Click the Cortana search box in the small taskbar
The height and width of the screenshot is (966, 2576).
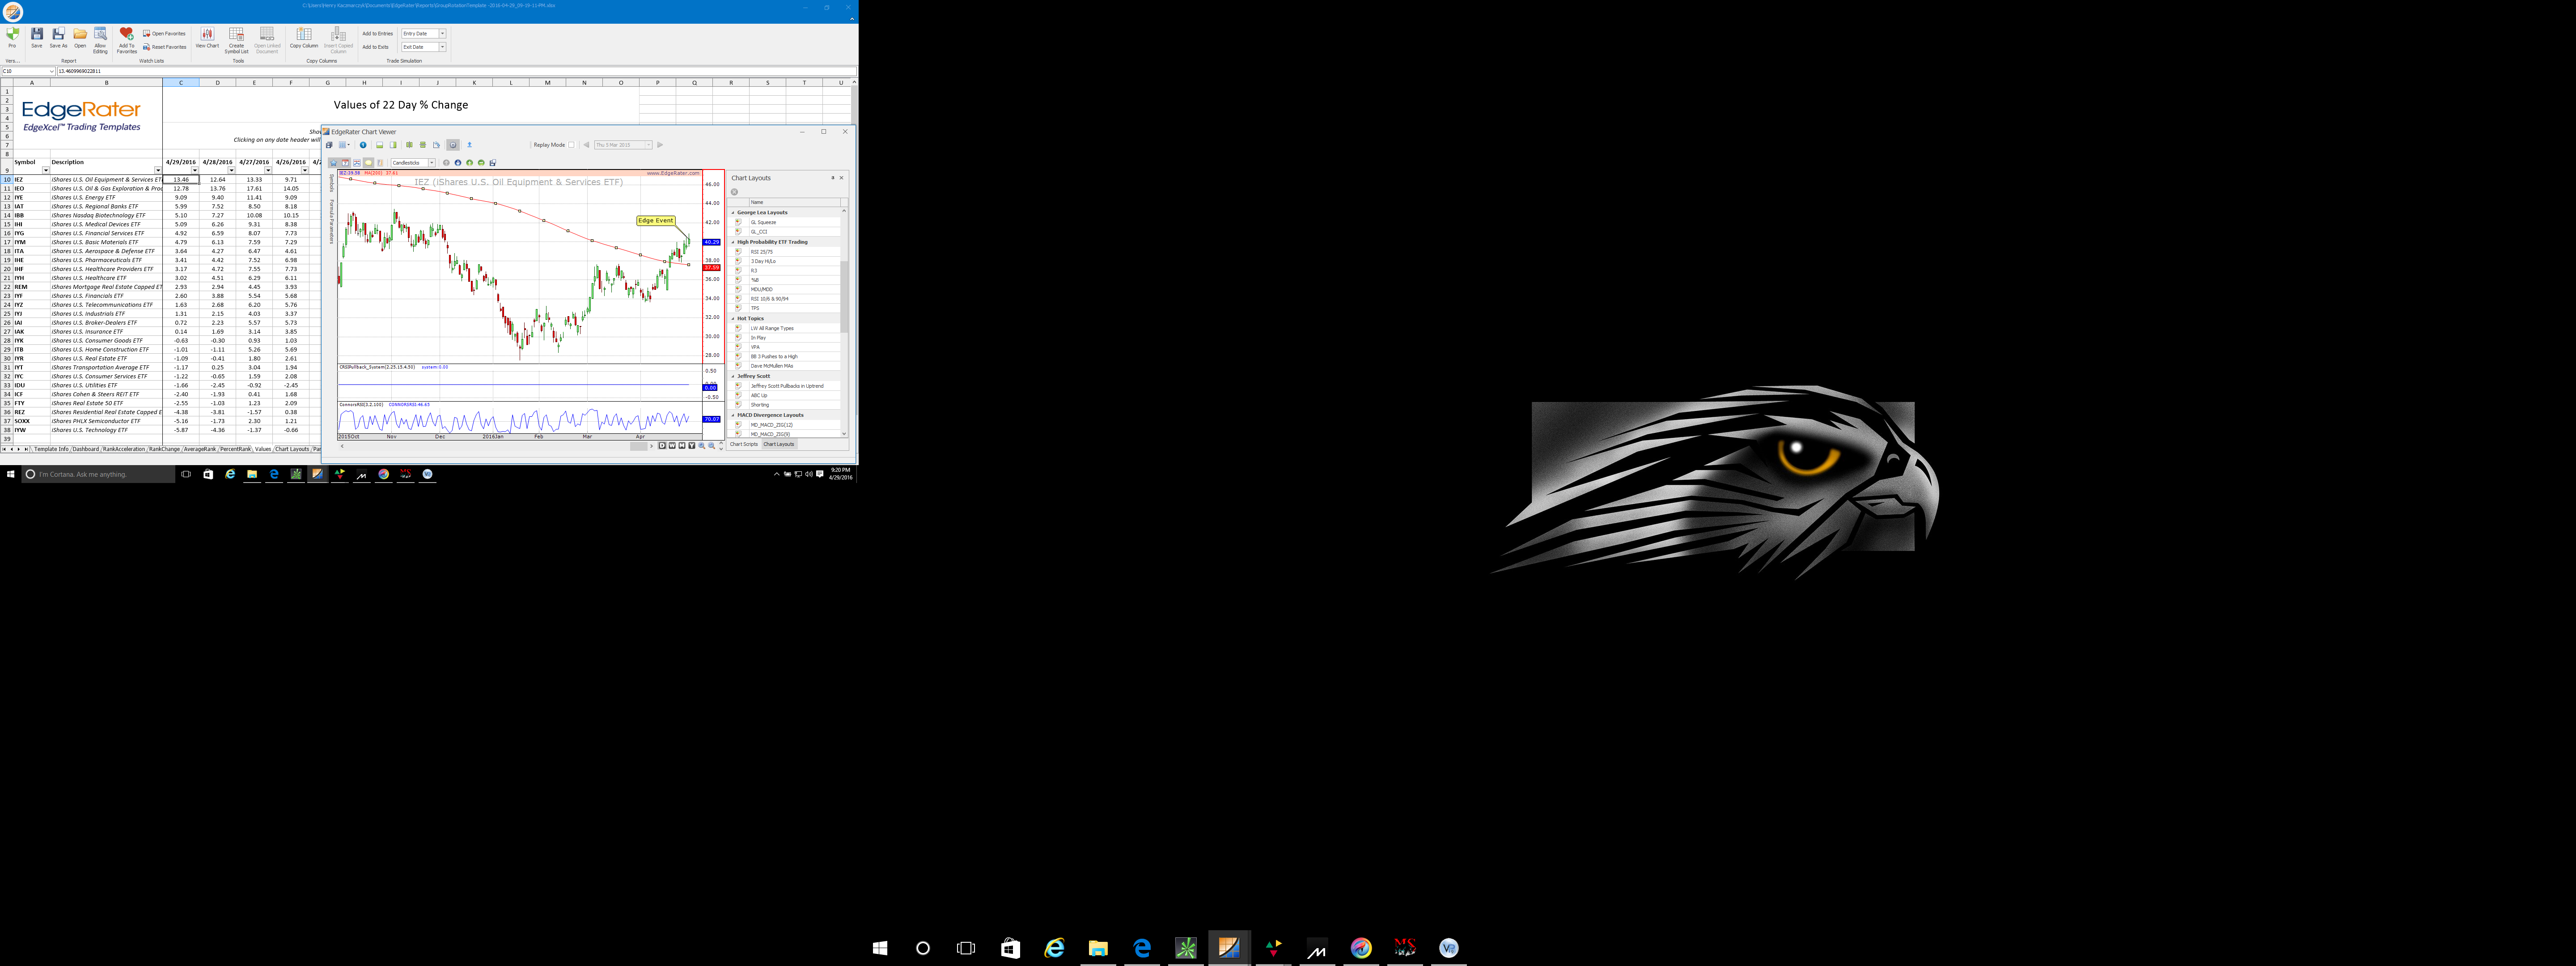click(98, 474)
